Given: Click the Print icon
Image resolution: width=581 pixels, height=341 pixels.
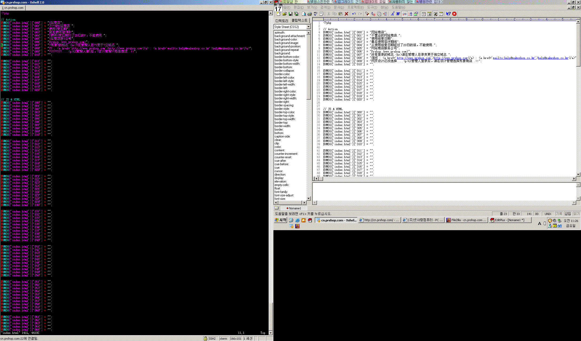Looking at the screenshot, I should pyautogui.click(x=310, y=14).
